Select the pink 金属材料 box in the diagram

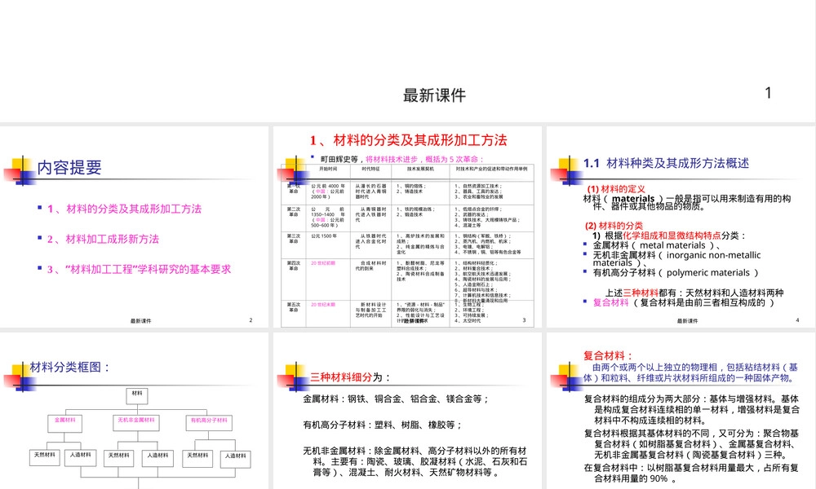(x=65, y=424)
